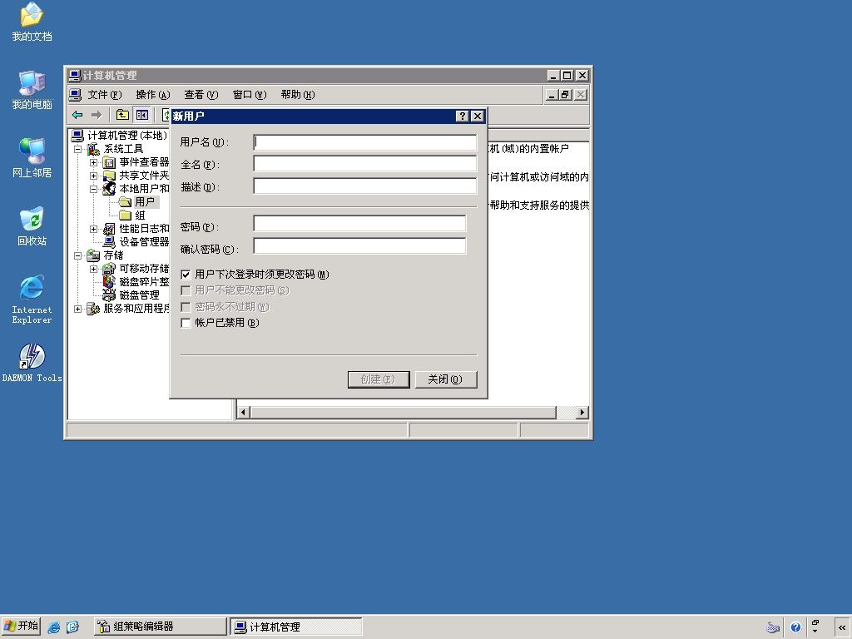
Task: Collapse the 存储 tree node
Action: (77, 255)
